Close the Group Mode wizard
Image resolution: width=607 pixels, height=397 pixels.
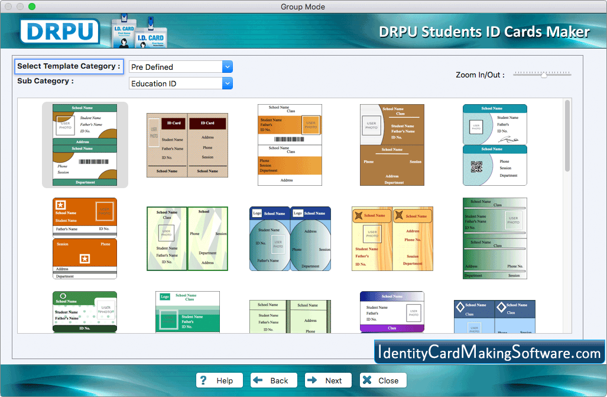click(383, 380)
